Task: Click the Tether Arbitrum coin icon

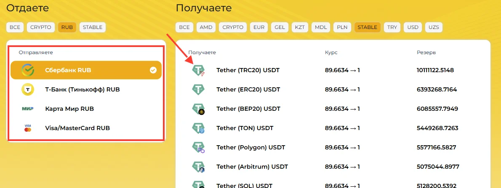Action: tap(198, 167)
